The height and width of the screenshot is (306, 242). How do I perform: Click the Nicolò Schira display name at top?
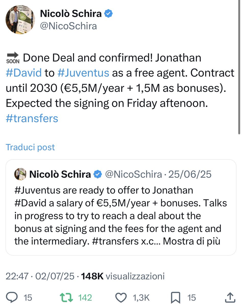(71, 14)
